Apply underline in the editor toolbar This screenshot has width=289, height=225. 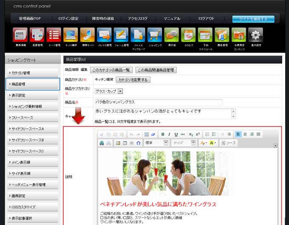point(176,134)
